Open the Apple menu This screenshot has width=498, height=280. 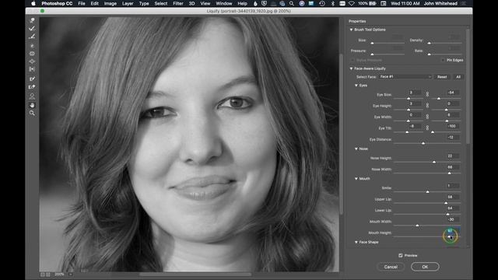click(33, 3)
